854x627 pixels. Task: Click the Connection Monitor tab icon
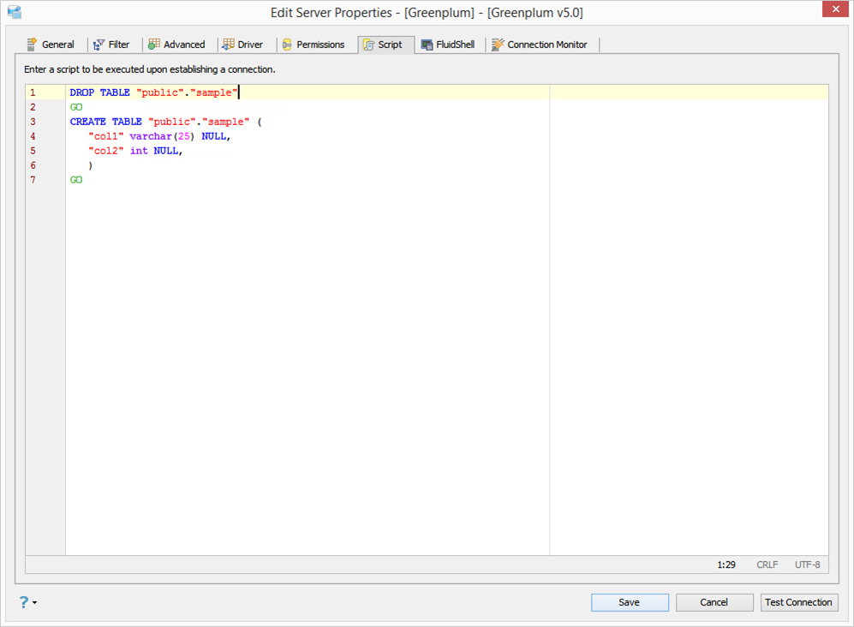click(x=498, y=45)
